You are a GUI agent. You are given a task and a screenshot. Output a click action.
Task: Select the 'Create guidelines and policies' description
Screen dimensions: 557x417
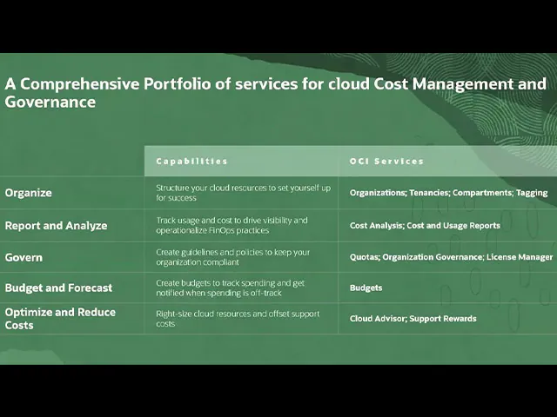(232, 257)
